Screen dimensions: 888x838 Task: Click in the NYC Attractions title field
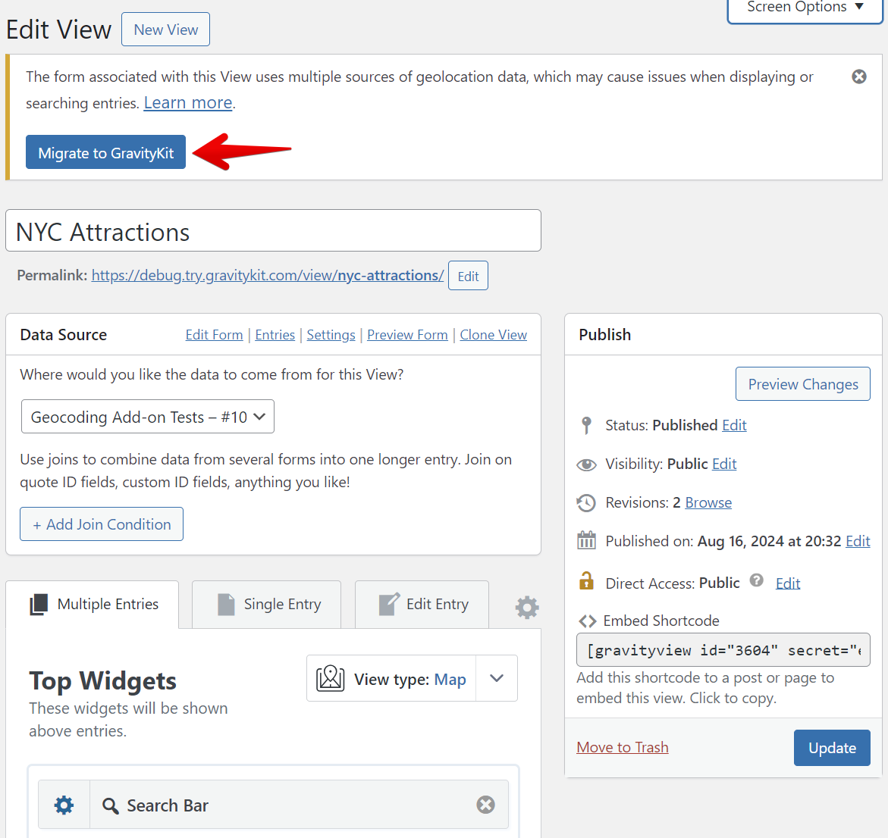click(273, 231)
